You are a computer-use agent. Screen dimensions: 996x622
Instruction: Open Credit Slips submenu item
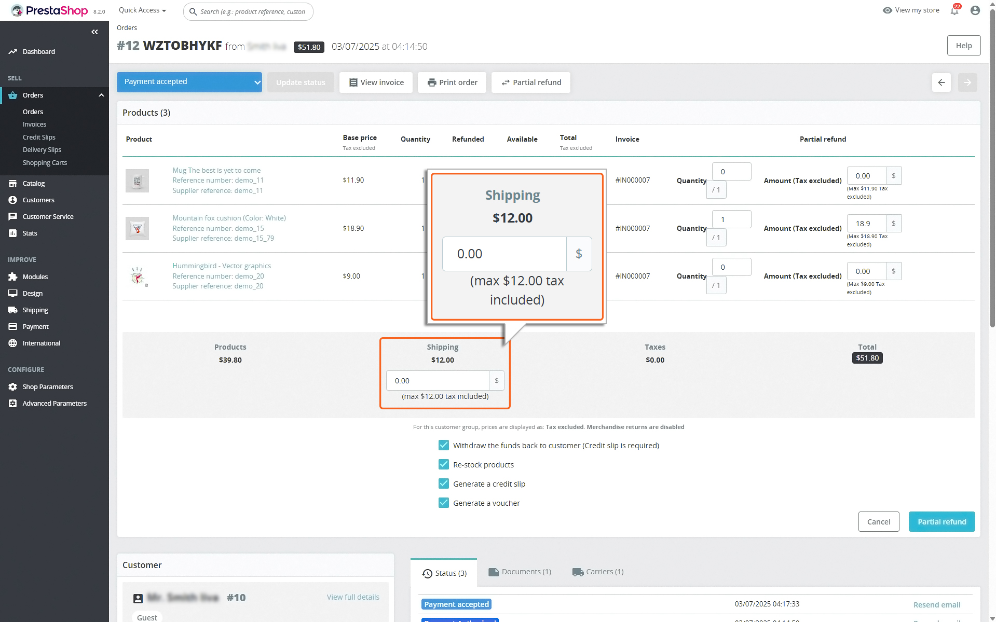click(39, 137)
